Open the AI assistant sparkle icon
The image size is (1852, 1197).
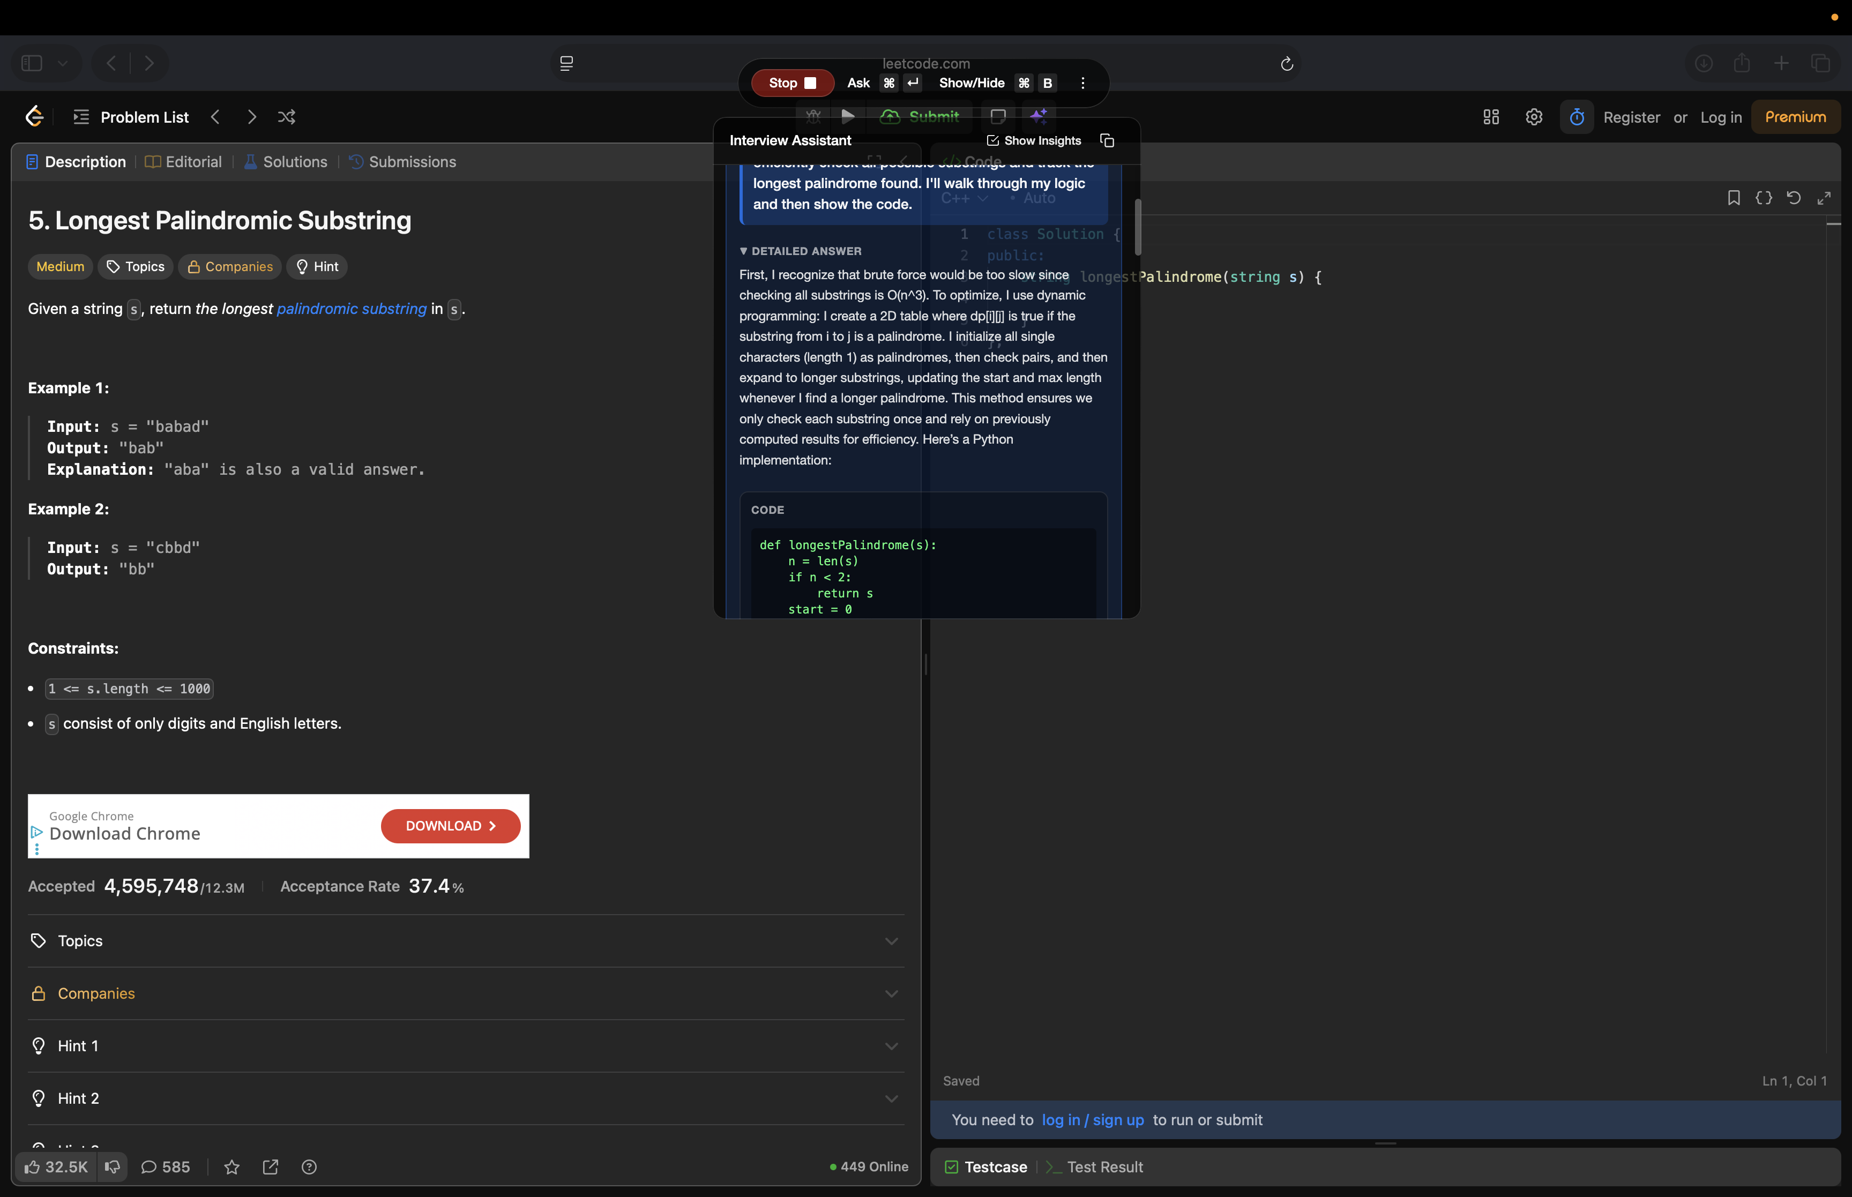click(x=1040, y=117)
